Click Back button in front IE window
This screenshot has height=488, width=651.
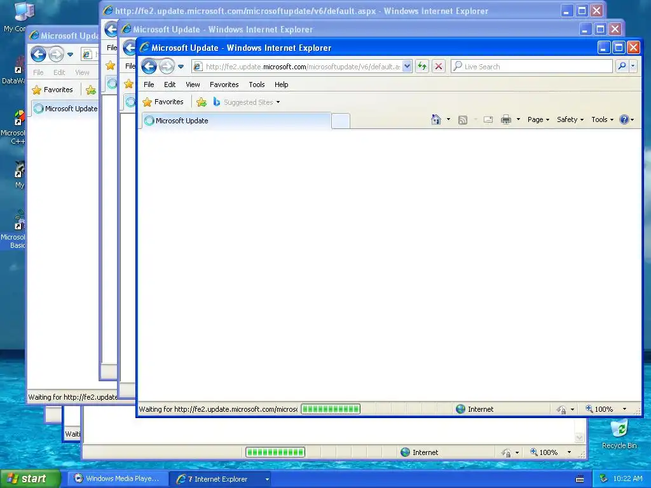point(149,66)
